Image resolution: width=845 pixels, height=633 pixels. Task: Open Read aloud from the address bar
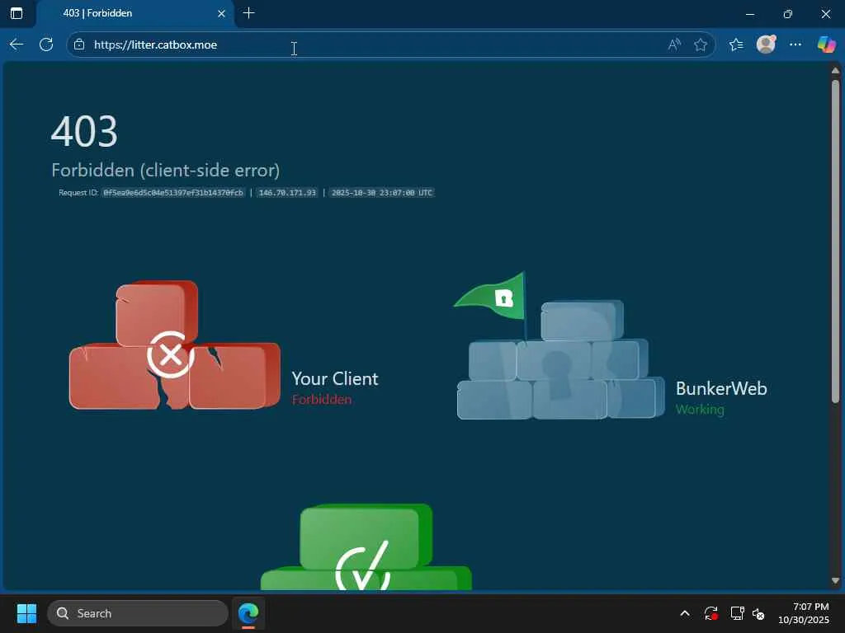[x=673, y=45]
